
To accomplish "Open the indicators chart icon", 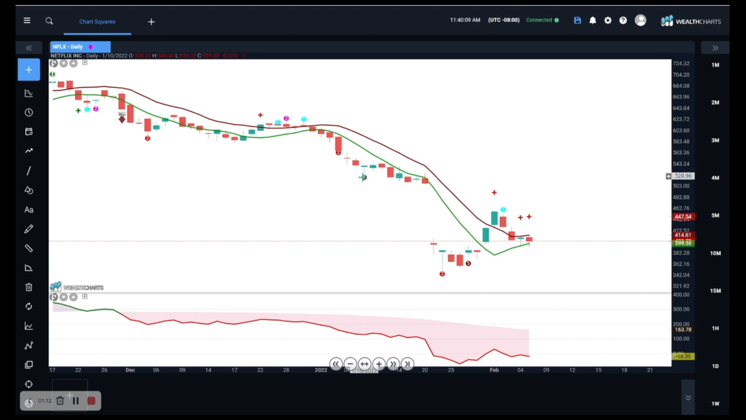I will [x=29, y=93].
